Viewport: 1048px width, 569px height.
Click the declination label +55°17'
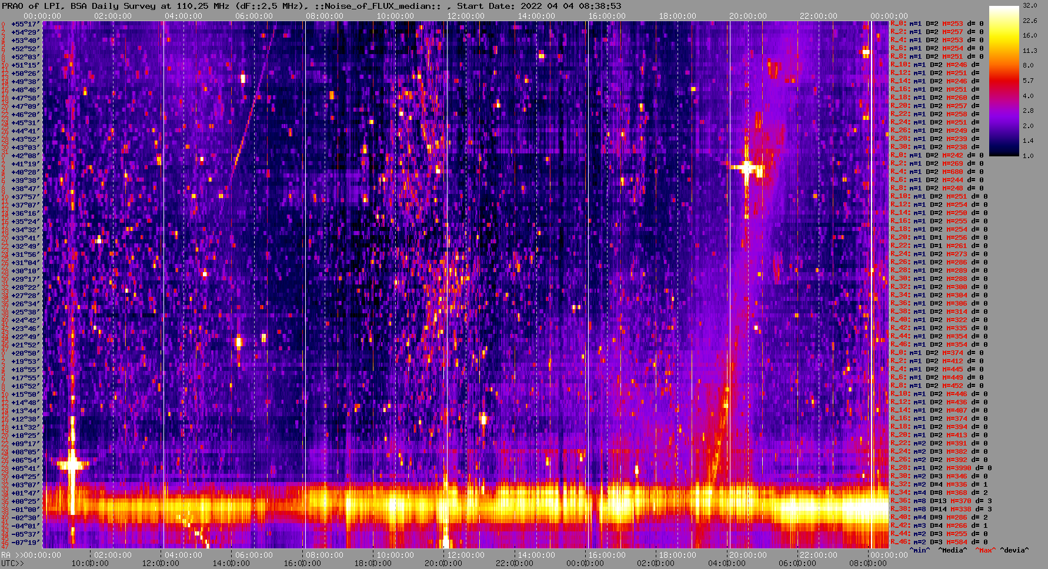[x=25, y=24]
